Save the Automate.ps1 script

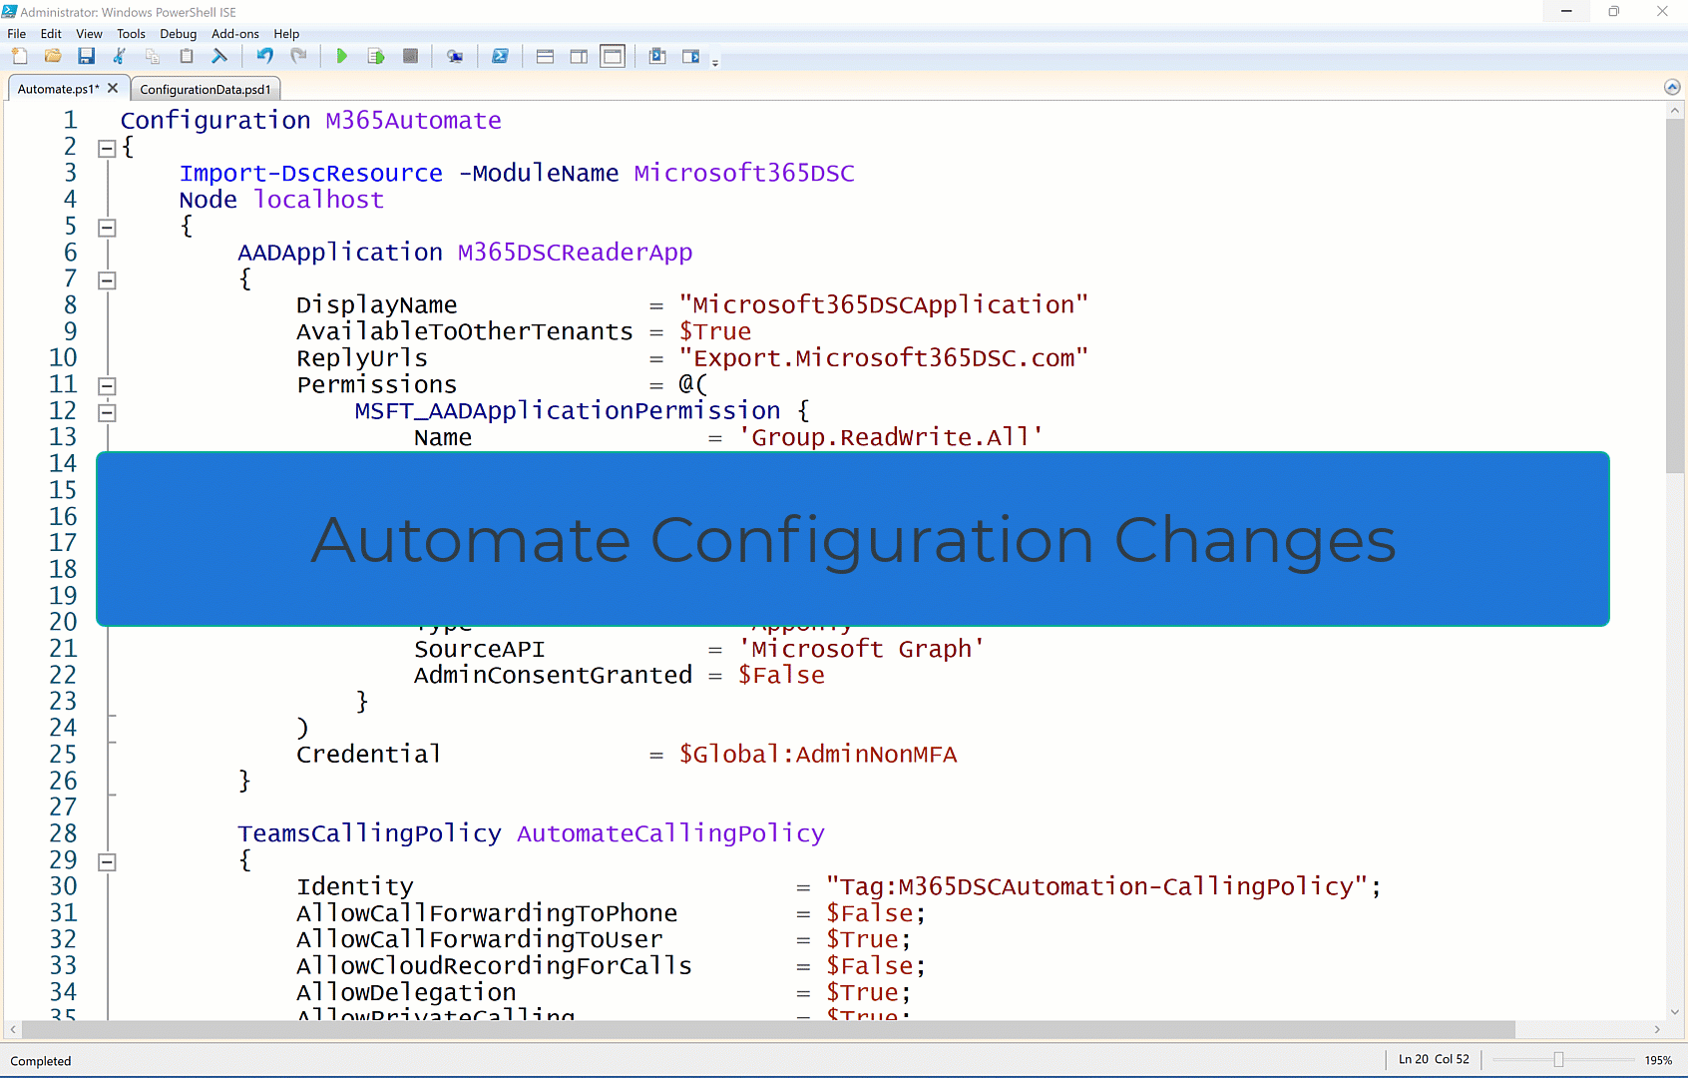[x=87, y=56]
